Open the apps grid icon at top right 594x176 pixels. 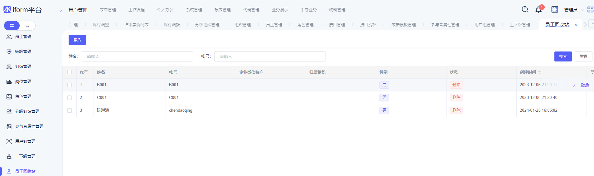[590, 10]
